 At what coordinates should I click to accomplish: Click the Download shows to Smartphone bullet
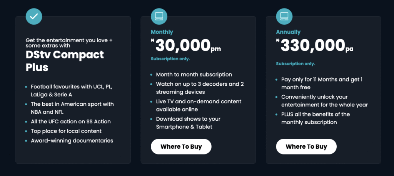click(x=188, y=123)
